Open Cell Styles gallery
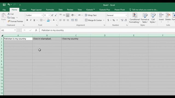 (x=153, y=18)
